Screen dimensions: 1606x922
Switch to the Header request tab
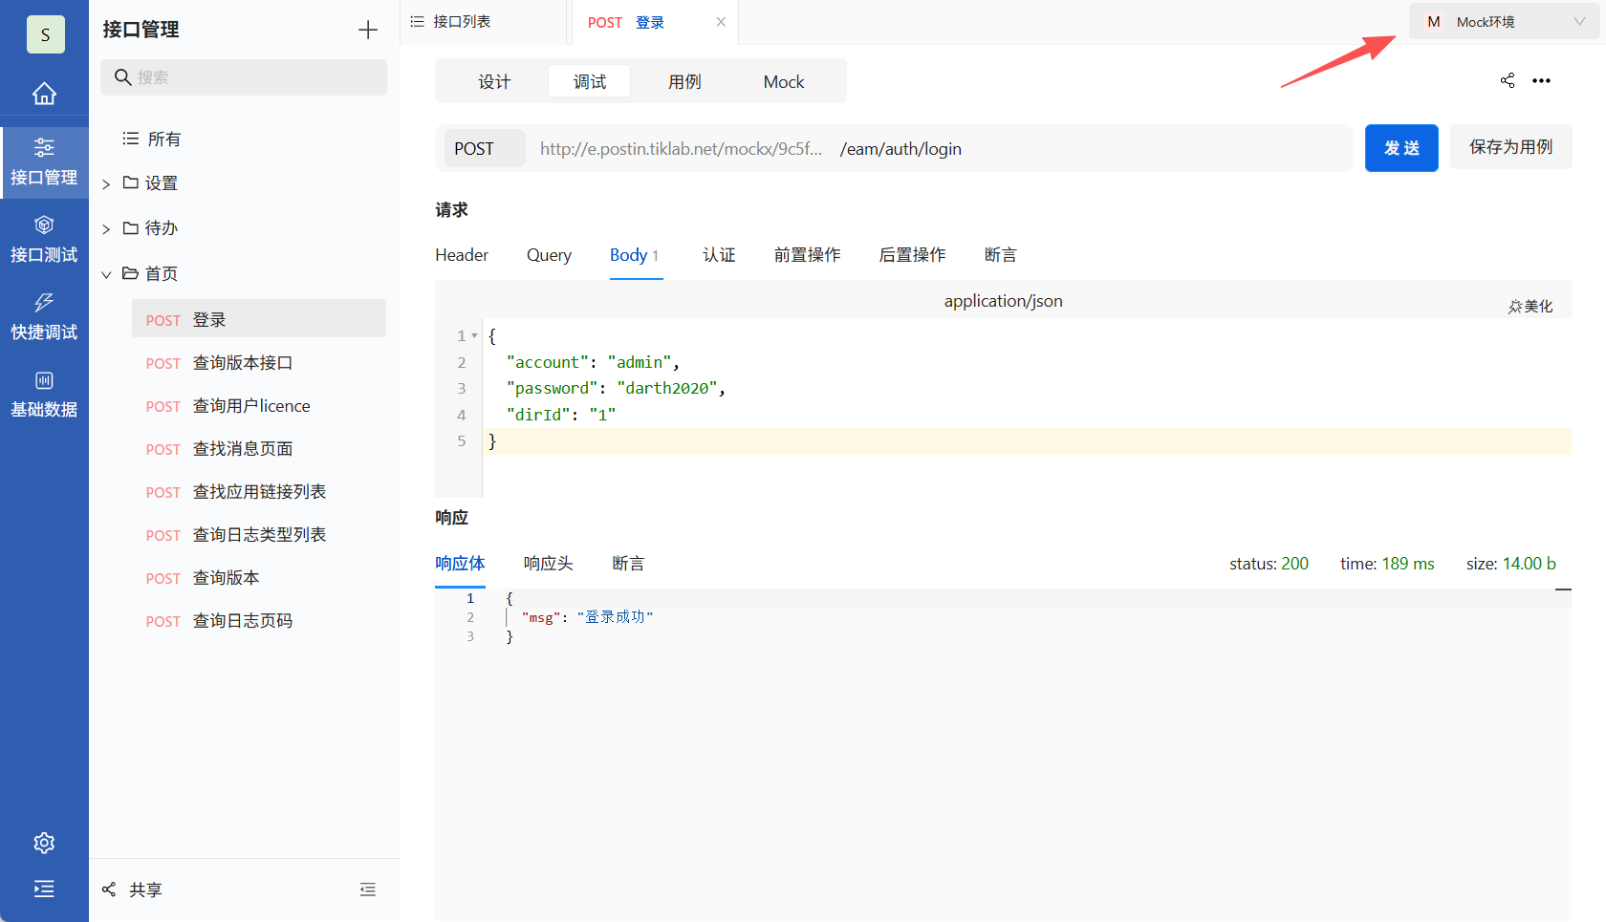462,255
